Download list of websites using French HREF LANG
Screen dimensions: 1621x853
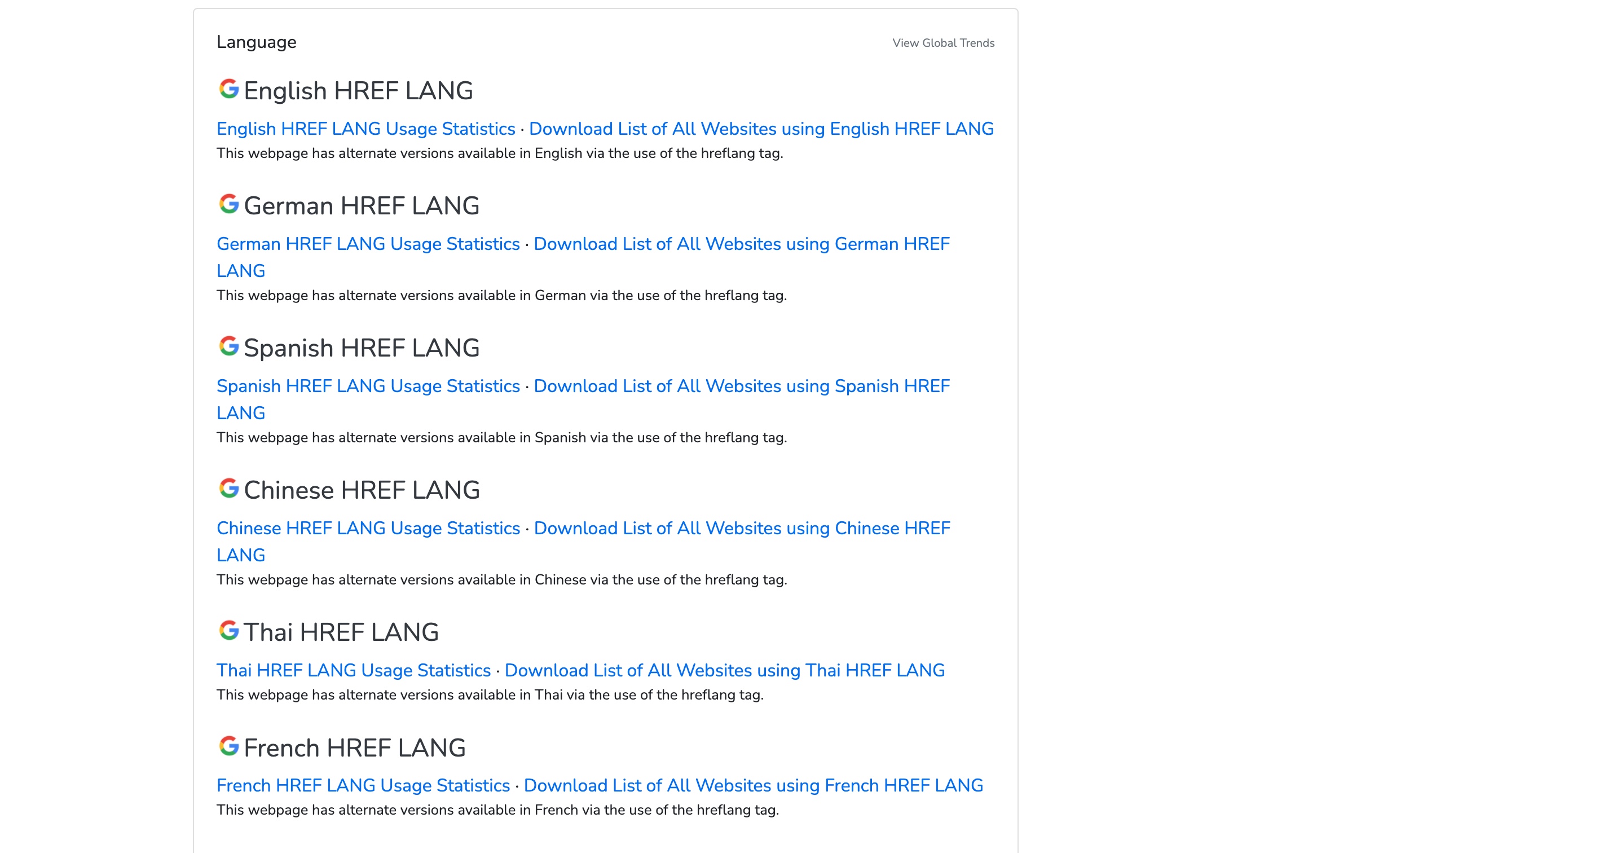pos(753,786)
